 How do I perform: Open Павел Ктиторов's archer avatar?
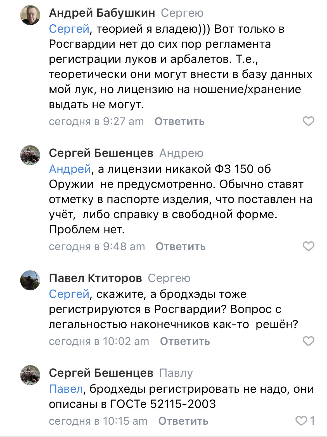(30, 280)
